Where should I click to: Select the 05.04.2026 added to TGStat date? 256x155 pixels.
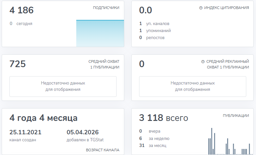point(83,132)
